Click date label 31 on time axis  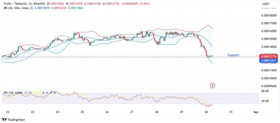tap(231, 112)
